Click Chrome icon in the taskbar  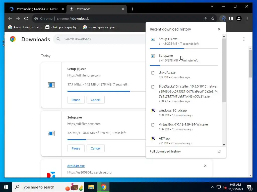103,187
